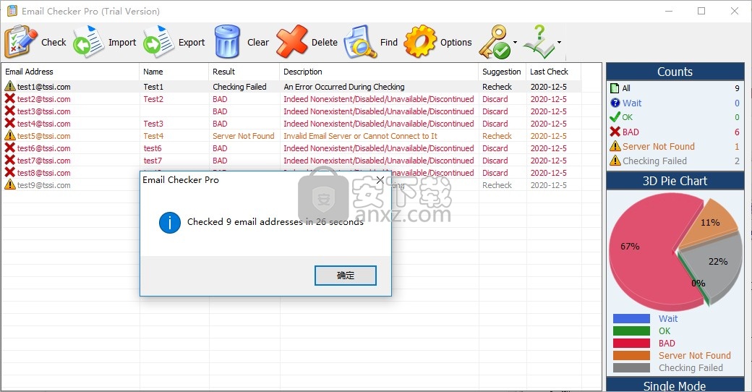Click the Server Not Found orange swatch
The image size is (752, 392).
631,356
